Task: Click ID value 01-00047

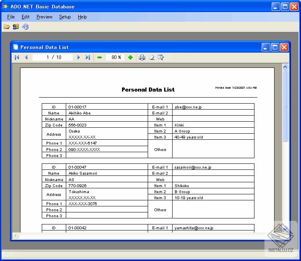Action: click(77, 167)
